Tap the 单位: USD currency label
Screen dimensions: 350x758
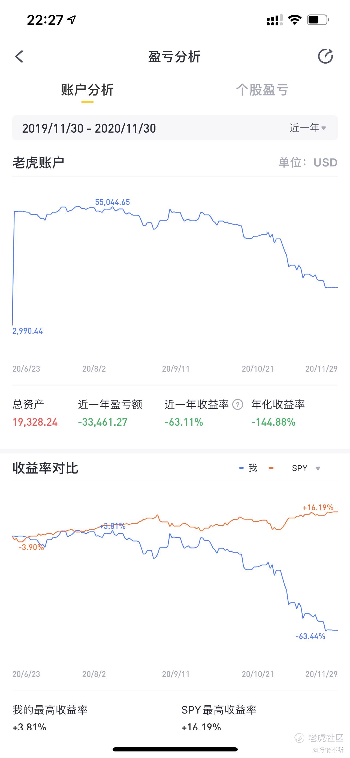(x=308, y=162)
